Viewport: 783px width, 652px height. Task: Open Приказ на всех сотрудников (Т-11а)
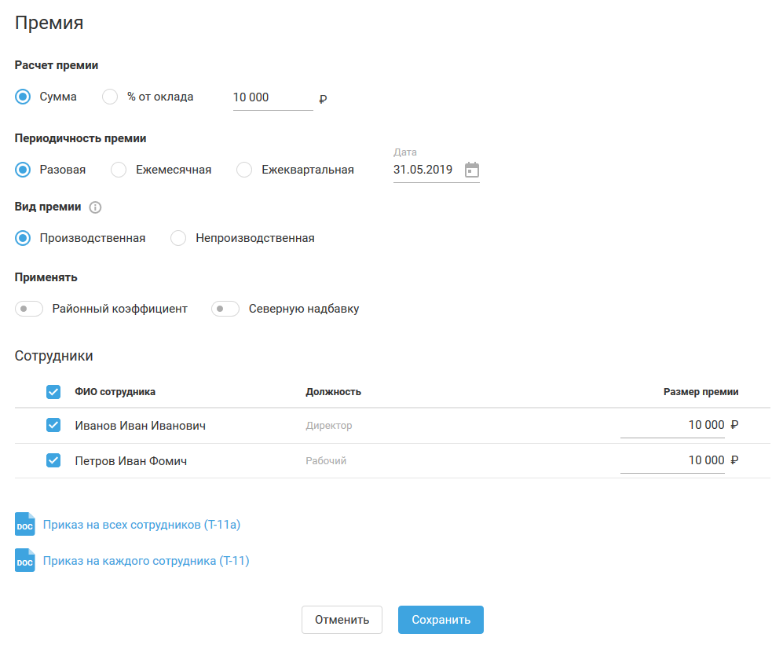tap(141, 525)
